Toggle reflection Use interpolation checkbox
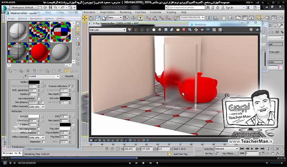The width and height of the screenshot is (287, 167). [x=39, y=98]
